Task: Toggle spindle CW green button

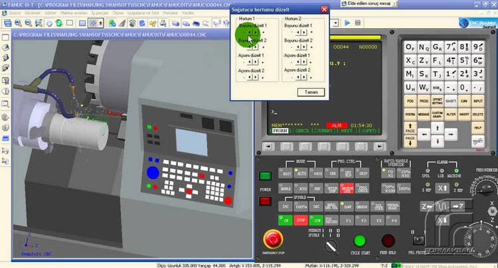Action: coord(286,220)
